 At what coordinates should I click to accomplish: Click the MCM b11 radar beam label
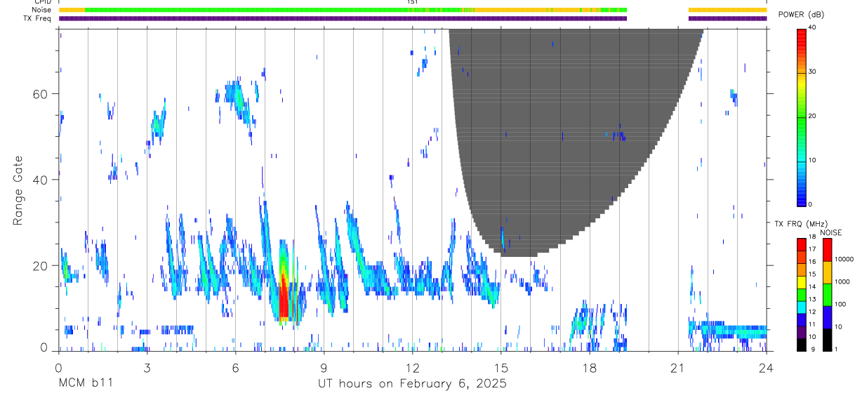[x=84, y=384]
